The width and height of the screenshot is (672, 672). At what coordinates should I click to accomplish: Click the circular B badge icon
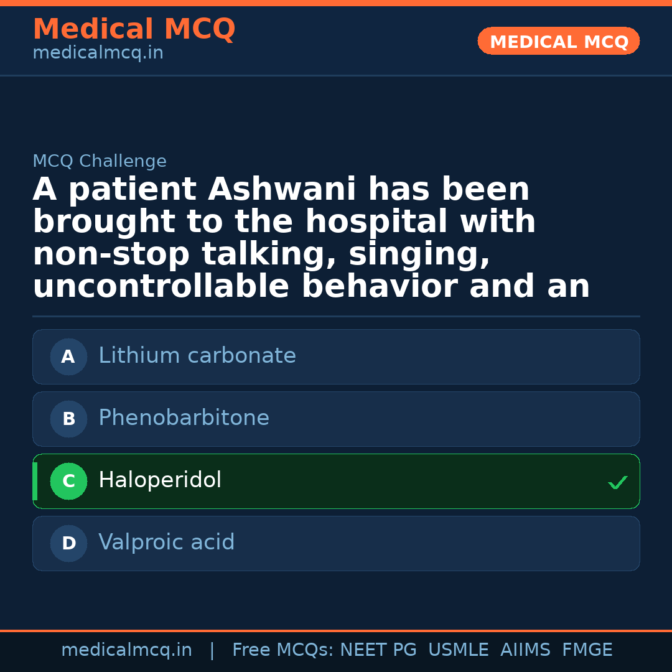(x=68, y=419)
